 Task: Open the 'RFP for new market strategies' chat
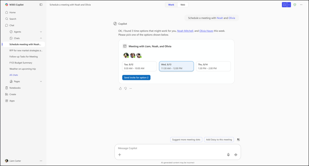pos(26,51)
